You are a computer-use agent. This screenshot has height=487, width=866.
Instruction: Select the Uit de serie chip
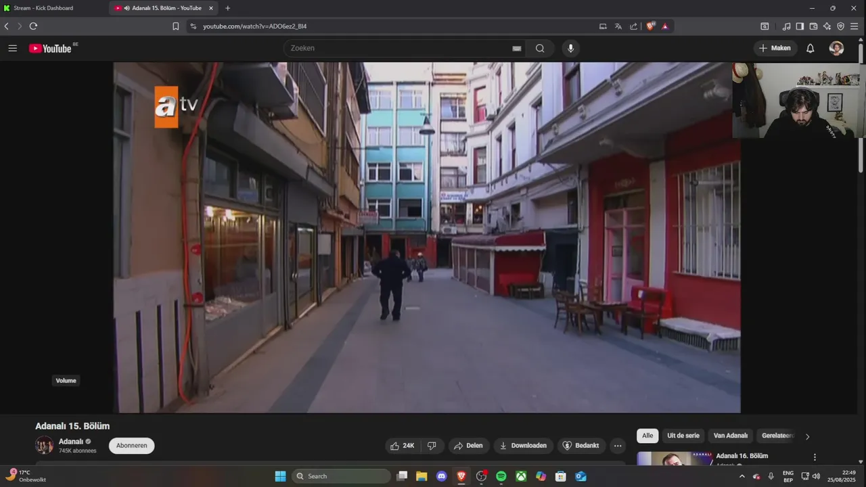[683, 436]
